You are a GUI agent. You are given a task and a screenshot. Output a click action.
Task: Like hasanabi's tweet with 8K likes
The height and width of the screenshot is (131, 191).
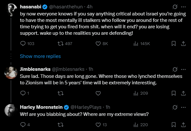pos(98,43)
